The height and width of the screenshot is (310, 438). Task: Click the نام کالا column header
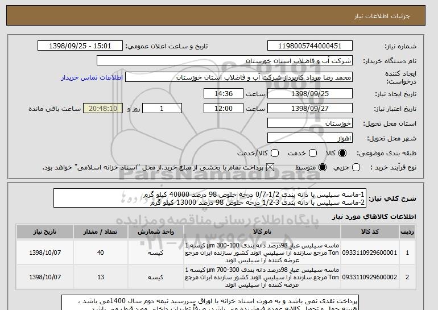click(x=262, y=232)
